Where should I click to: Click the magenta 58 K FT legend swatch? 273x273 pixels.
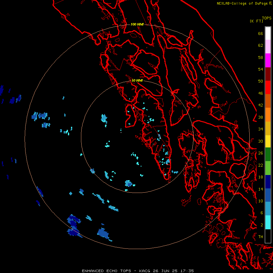click(x=268, y=60)
